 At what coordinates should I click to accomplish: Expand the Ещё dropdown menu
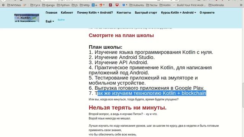tap(50, 21)
